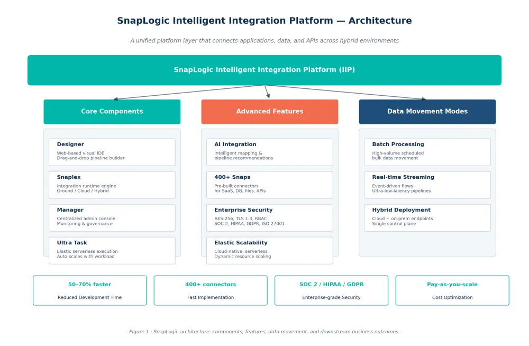Click the Real-time Streaming card title
Image resolution: width=529 pixels, height=346 pixels.
pos(403,177)
